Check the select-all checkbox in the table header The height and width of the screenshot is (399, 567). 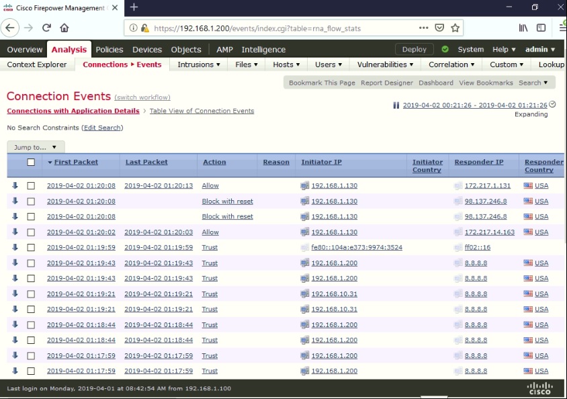(x=31, y=162)
